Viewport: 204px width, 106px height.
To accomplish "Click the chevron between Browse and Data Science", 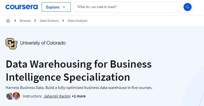I will tap(35, 21).
